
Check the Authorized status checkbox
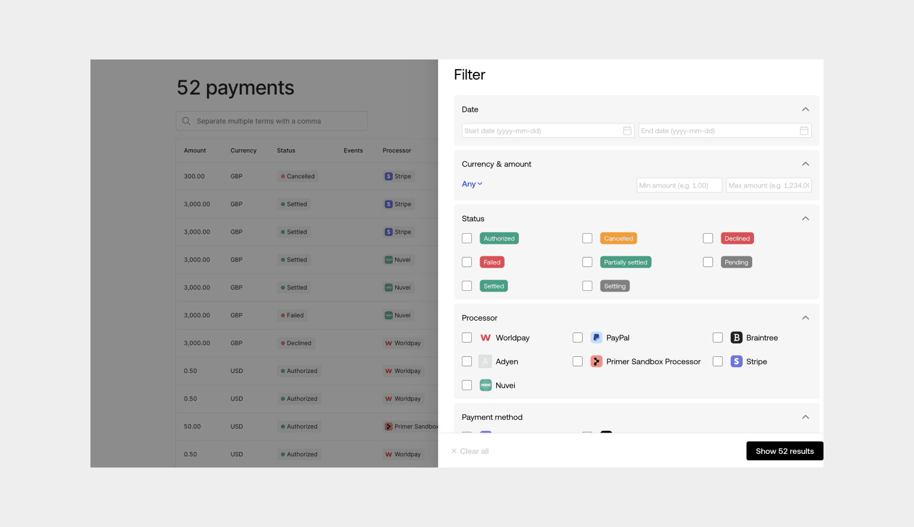point(467,239)
